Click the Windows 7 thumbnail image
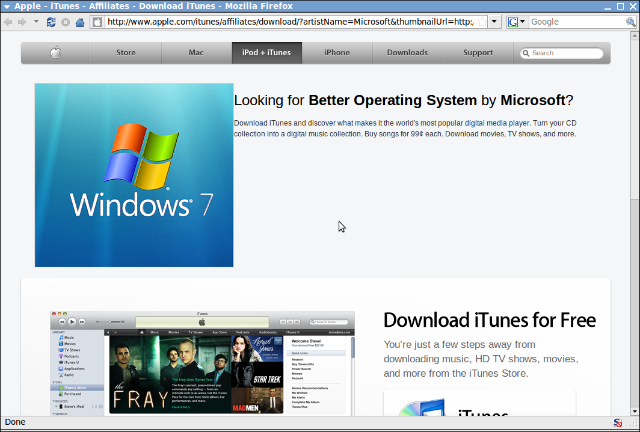The image size is (640, 432). 134,175
